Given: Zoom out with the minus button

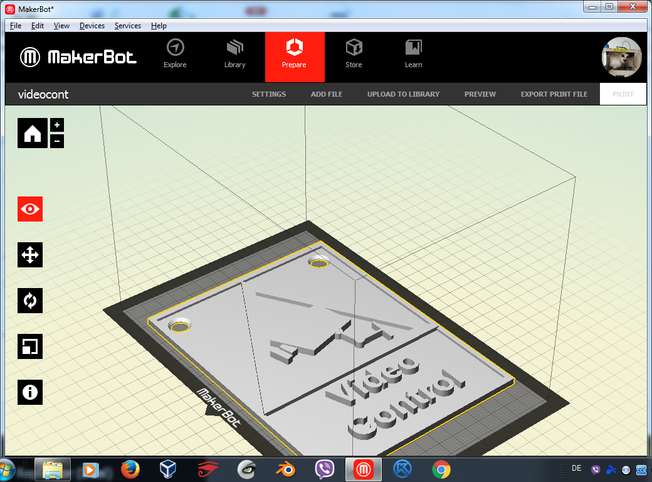Looking at the screenshot, I should click(57, 141).
